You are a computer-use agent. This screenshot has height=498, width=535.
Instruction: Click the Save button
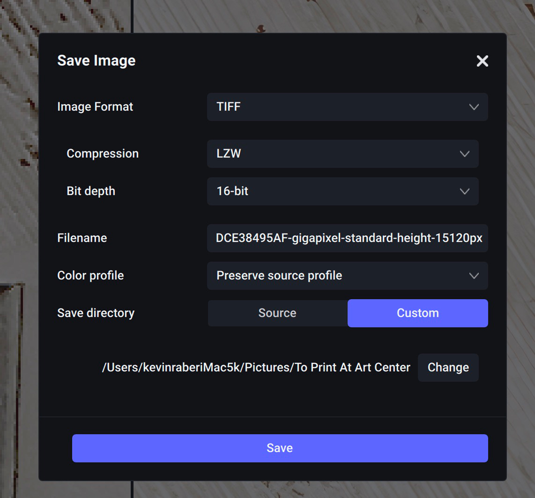[x=280, y=448]
